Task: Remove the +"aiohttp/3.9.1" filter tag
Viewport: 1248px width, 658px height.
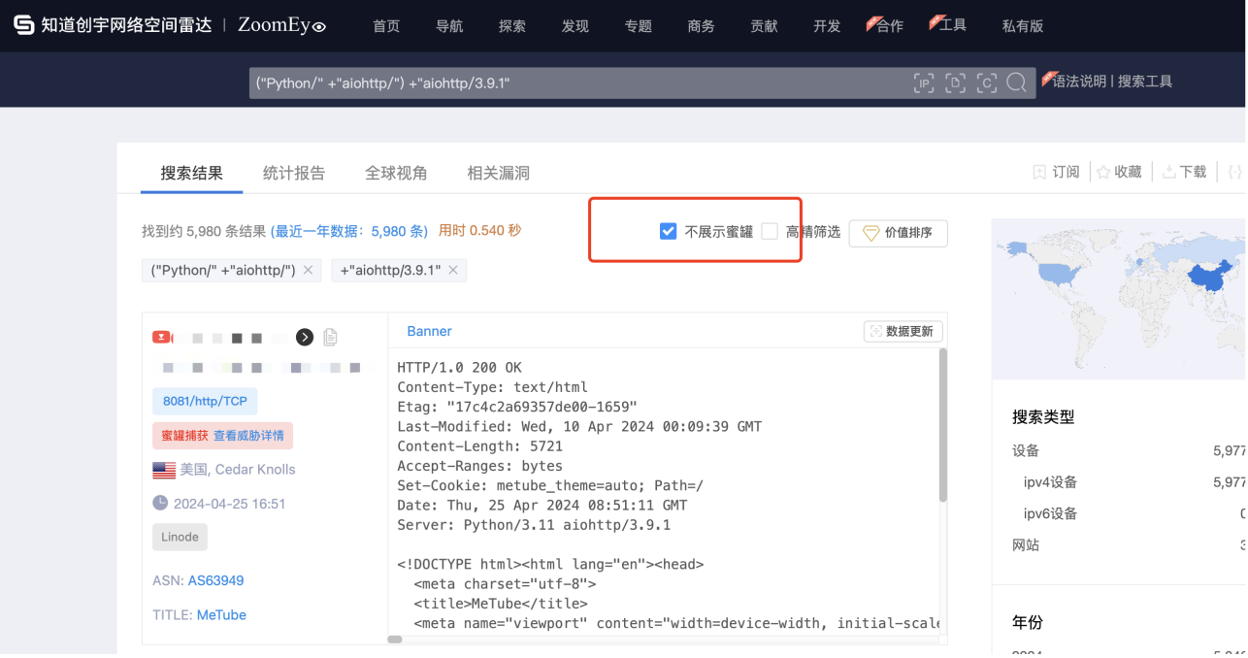Action: pyautogui.click(x=452, y=270)
